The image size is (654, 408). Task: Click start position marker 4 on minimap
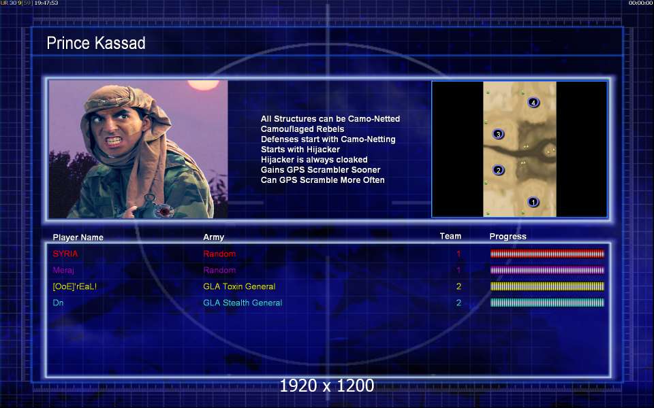click(533, 102)
